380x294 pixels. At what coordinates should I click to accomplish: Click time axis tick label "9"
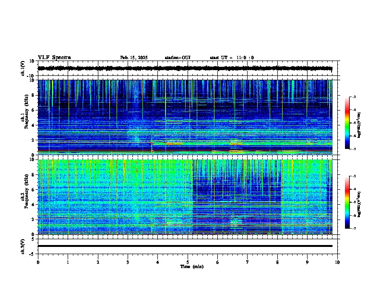pyautogui.click(x=307, y=262)
